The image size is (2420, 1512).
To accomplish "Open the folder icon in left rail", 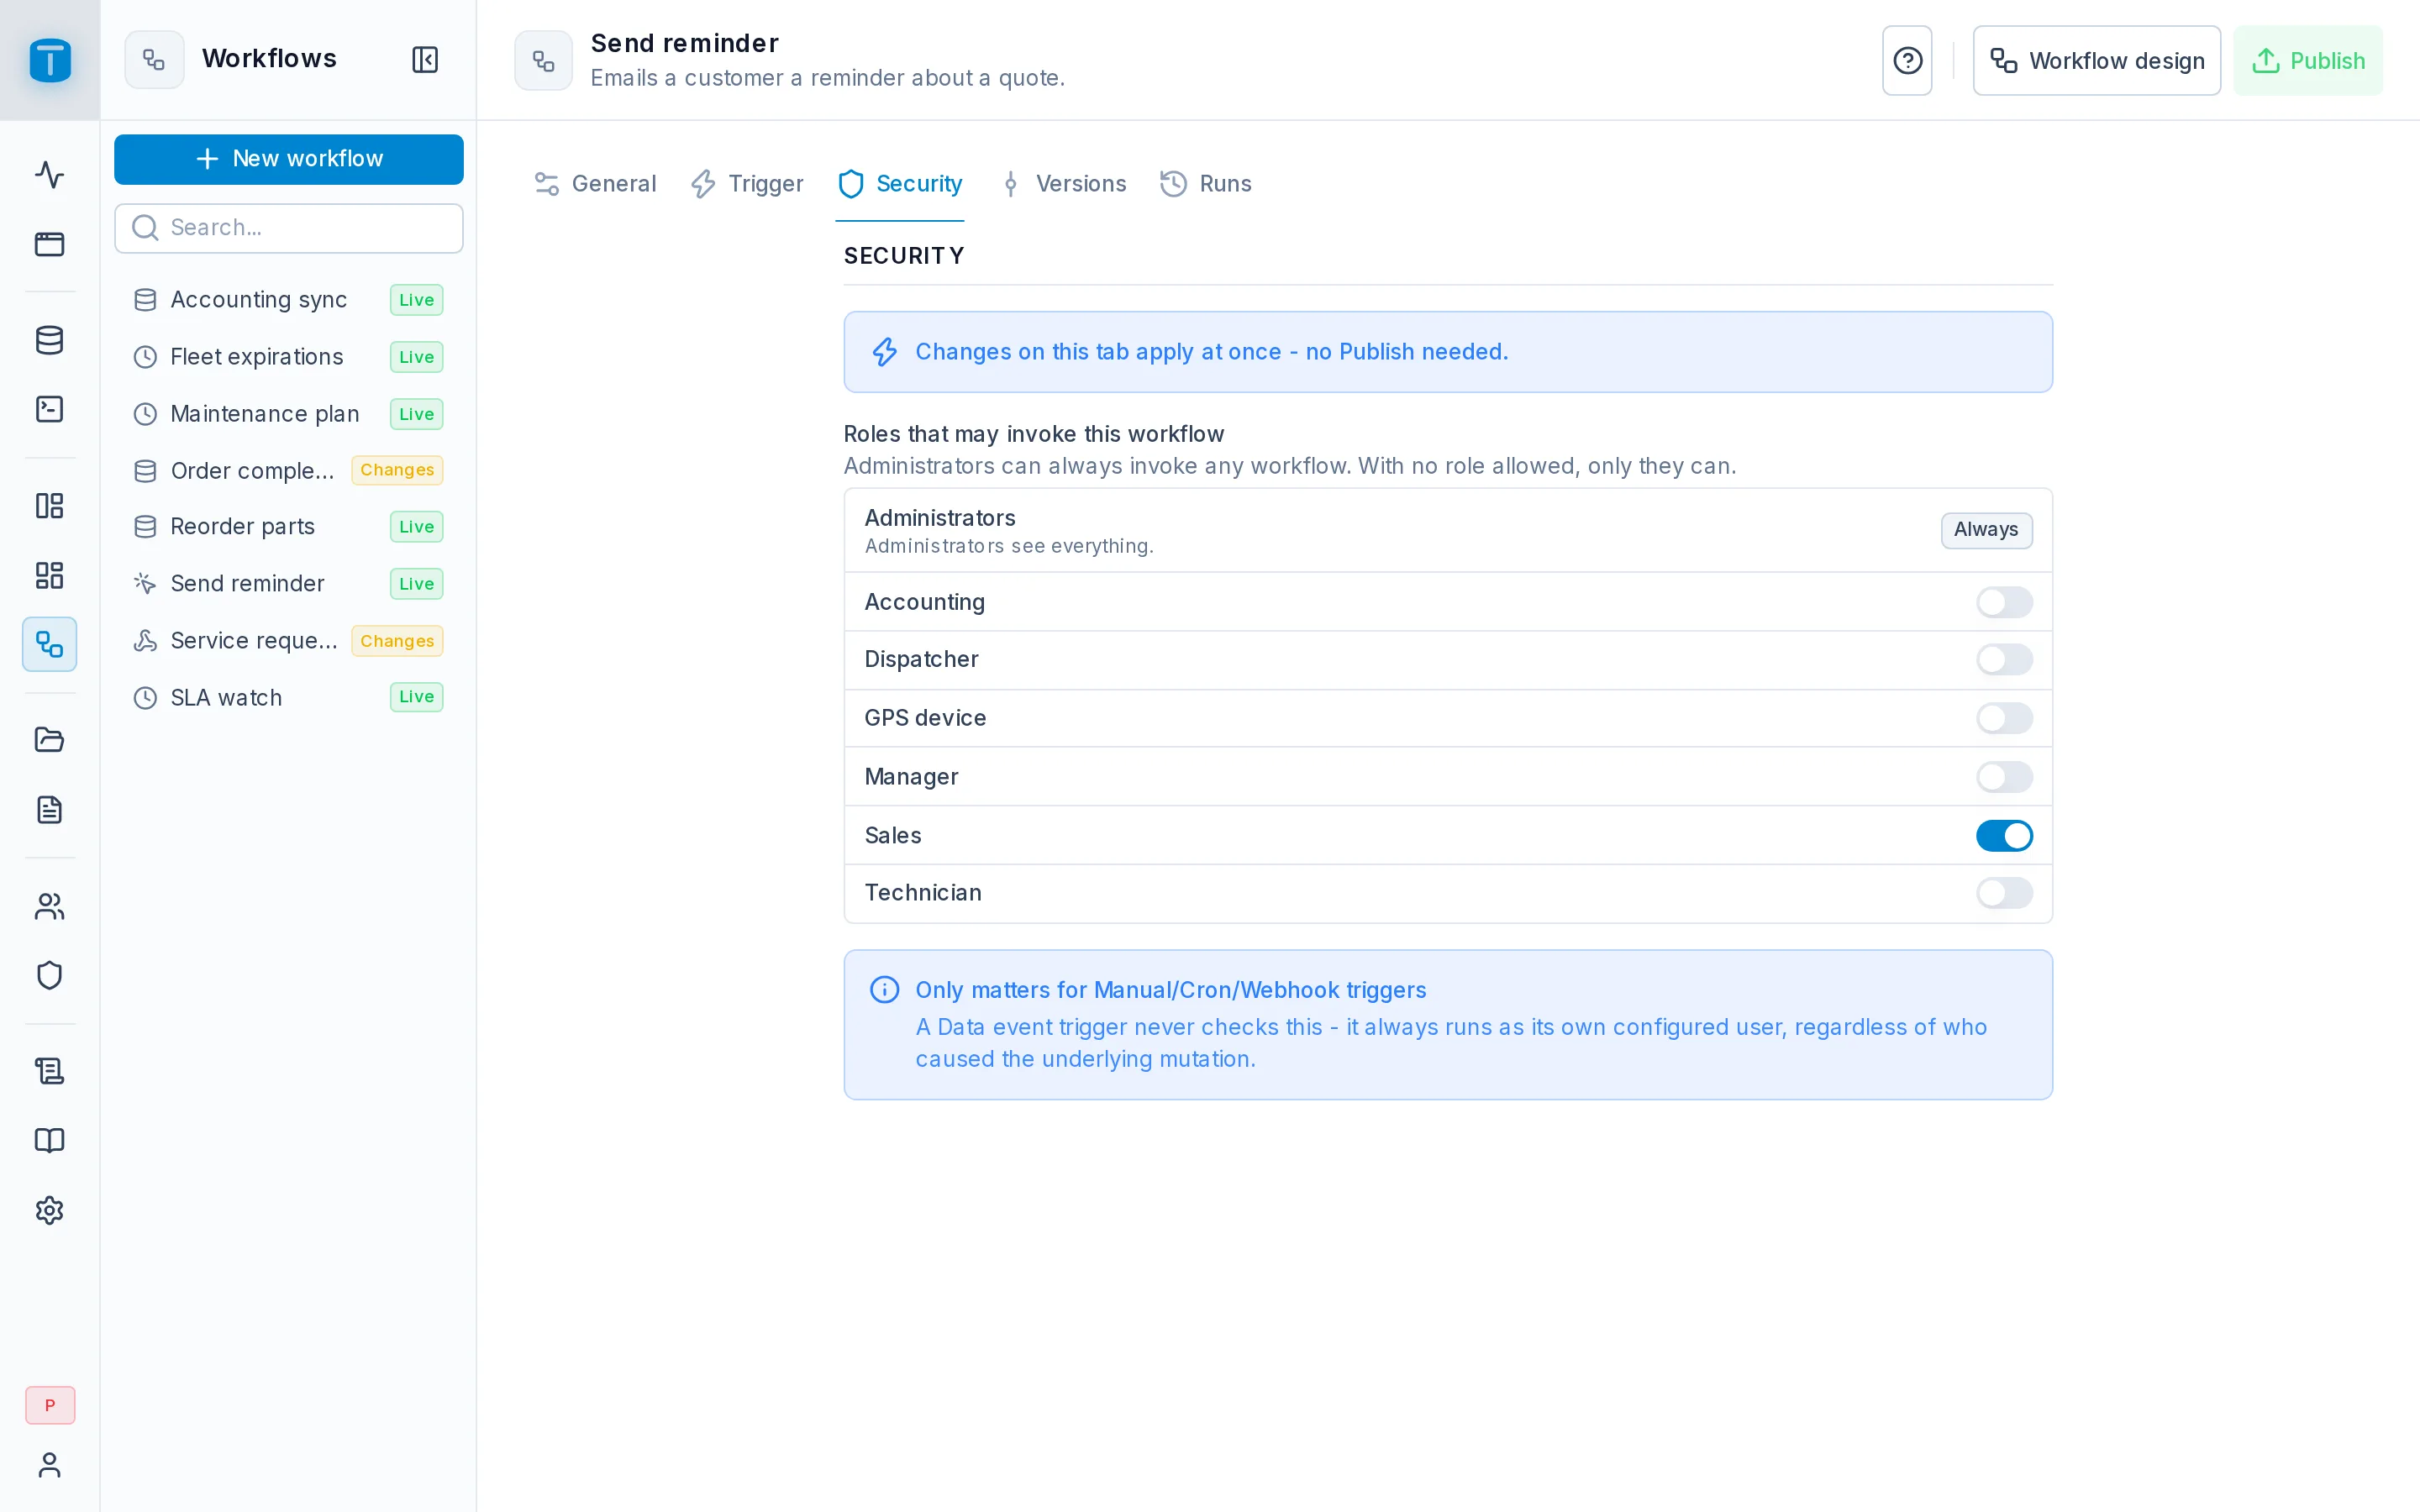I will [50, 740].
